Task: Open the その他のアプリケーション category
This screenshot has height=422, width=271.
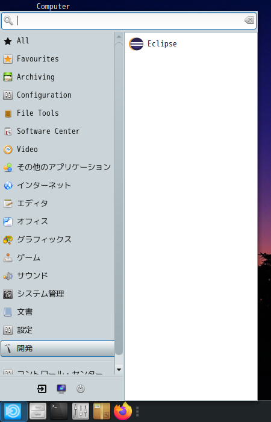Action: 57,168
